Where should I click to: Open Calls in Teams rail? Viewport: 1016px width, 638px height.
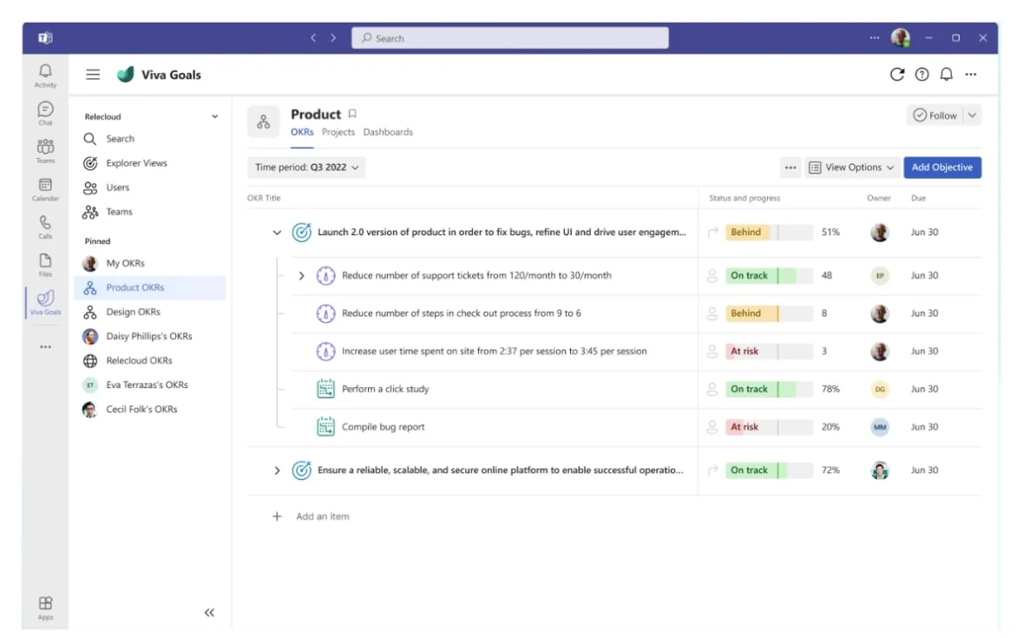point(45,227)
